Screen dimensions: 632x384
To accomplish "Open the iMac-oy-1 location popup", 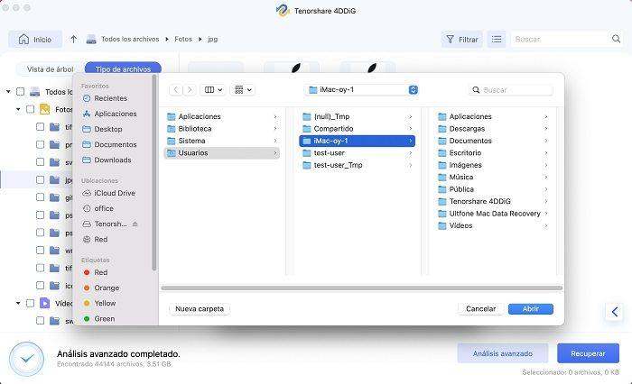I will click(362, 90).
